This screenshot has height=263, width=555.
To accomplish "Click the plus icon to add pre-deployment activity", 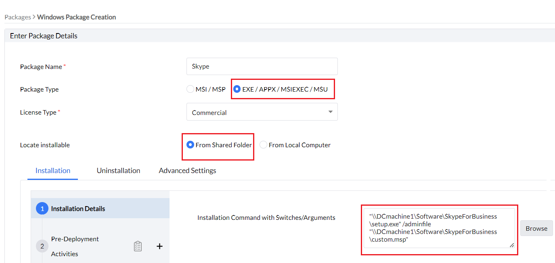I will point(159,246).
